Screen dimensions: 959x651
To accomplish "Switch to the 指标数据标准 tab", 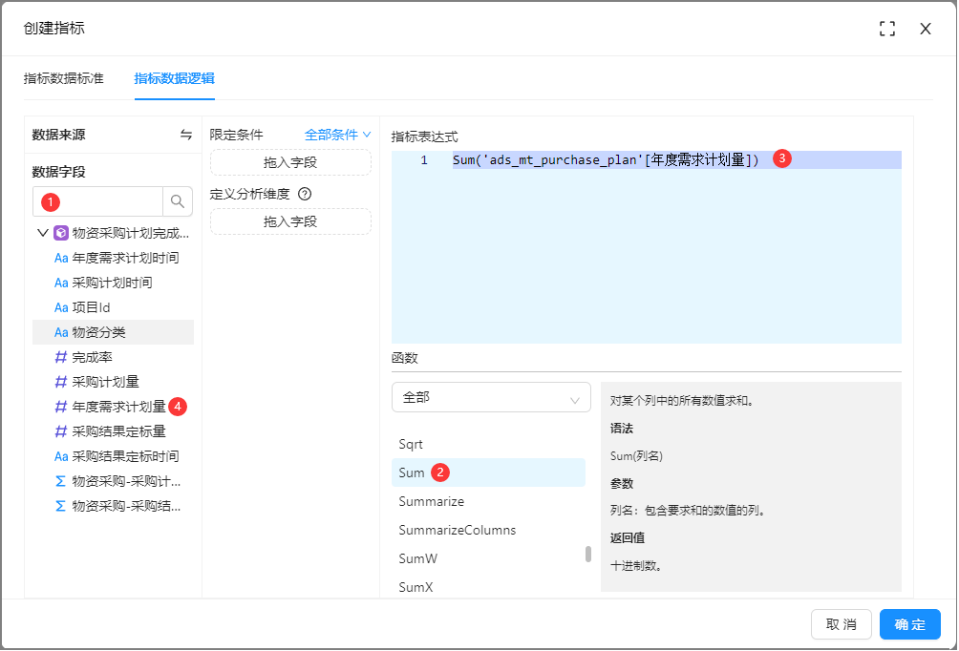I will (64, 78).
